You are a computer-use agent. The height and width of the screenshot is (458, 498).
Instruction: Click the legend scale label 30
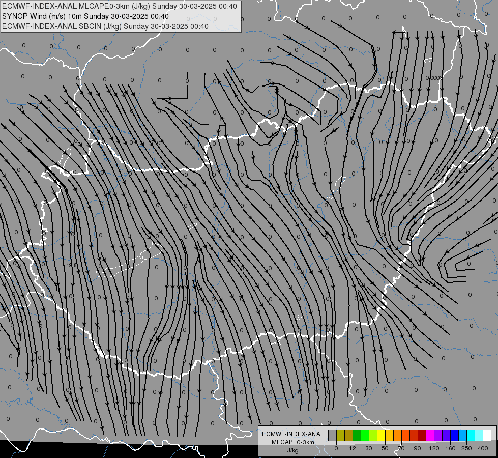[x=369, y=448]
